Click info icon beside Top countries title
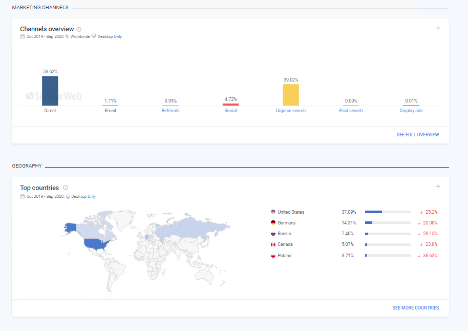Image resolution: width=468 pixels, height=331 pixels. [x=66, y=188]
